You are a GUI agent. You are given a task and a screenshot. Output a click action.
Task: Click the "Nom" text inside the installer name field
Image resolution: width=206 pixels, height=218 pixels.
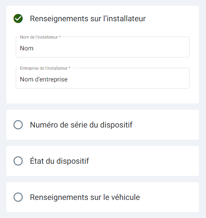(27, 48)
